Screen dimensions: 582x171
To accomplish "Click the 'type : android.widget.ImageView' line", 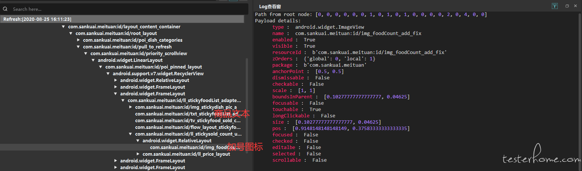I will coord(318,27).
